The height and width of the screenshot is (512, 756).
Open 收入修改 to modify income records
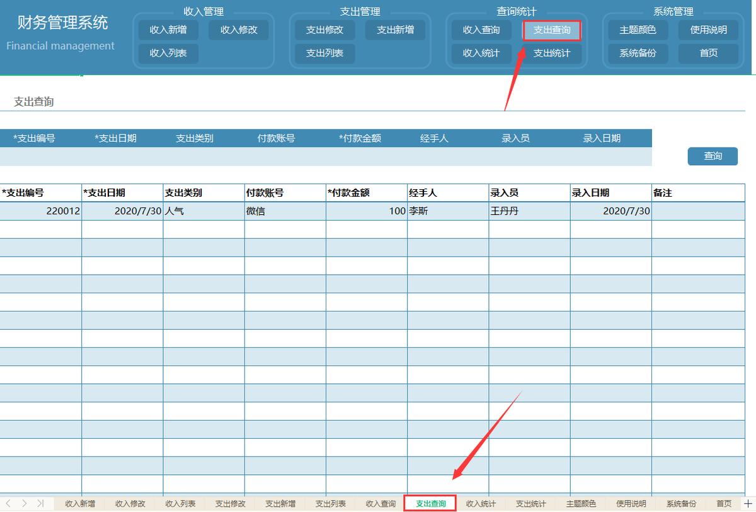[x=239, y=29]
